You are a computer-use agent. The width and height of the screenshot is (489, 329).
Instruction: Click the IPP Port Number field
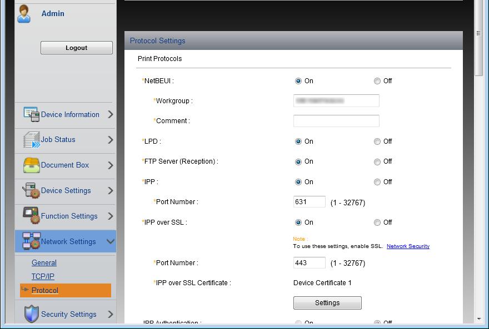(x=310, y=202)
